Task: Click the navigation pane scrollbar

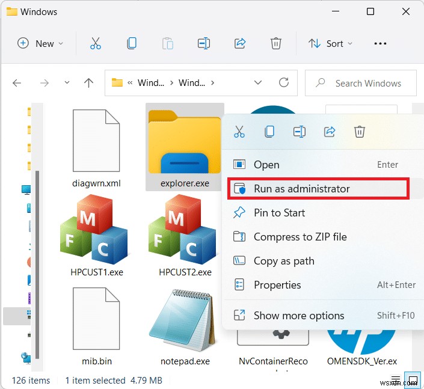Action: point(37,265)
